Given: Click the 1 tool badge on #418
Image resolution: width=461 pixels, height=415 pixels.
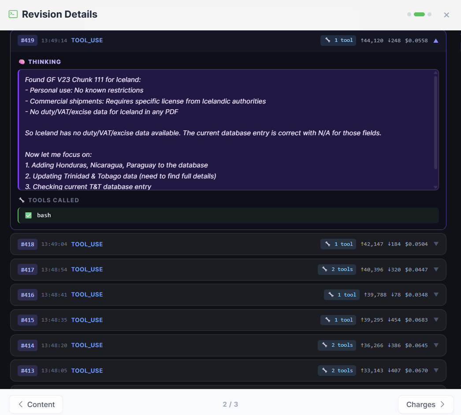Looking at the screenshot, I should [338, 244].
